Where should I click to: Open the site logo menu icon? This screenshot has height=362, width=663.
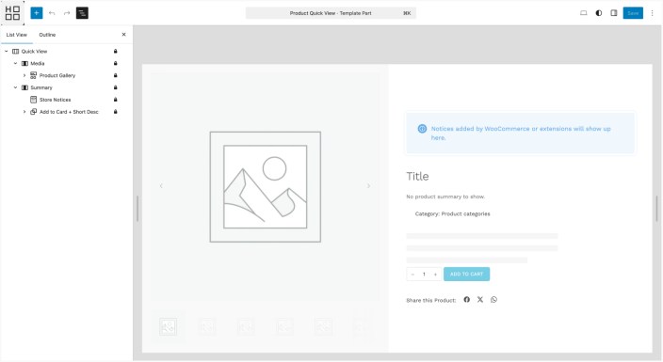coord(12,12)
